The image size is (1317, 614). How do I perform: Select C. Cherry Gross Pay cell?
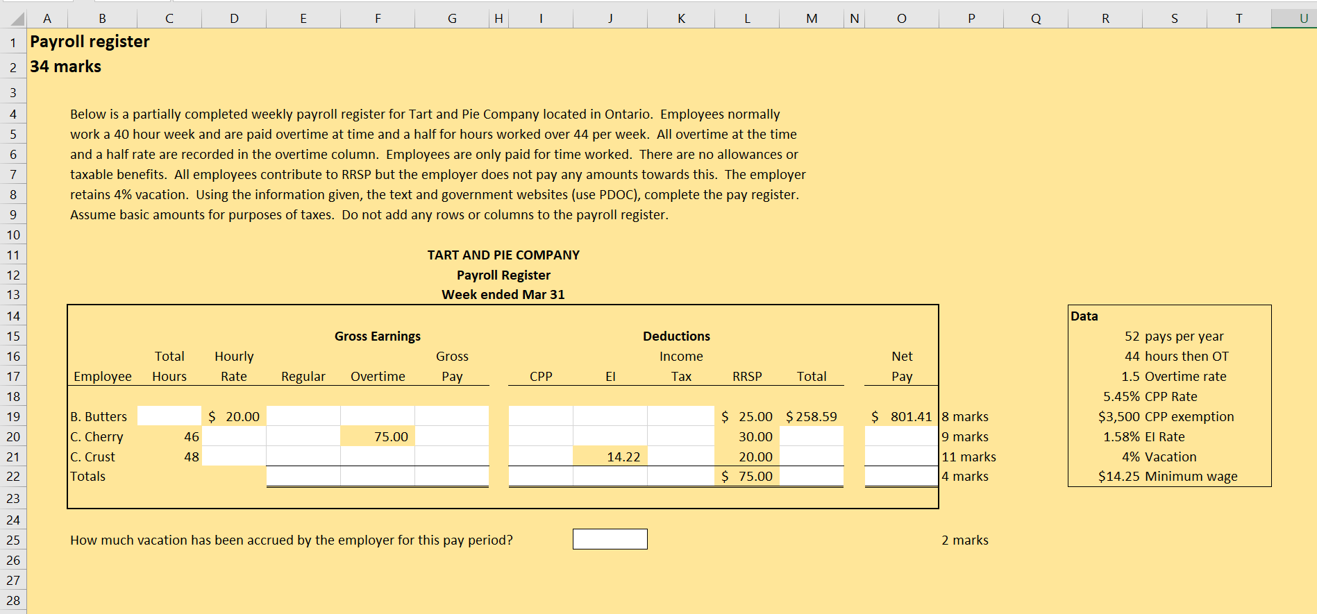[452, 436]
